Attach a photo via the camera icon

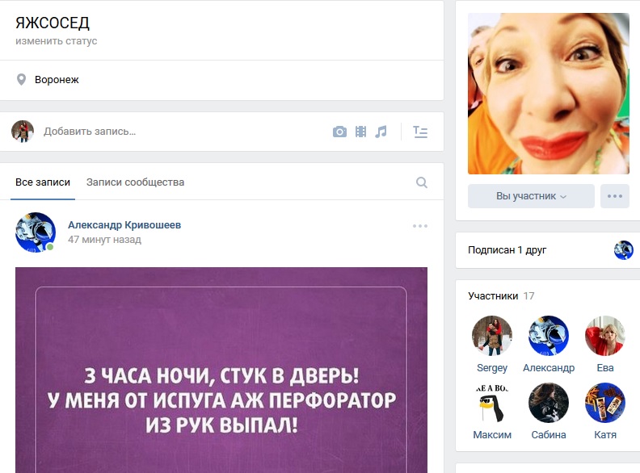tap(339, 132)
